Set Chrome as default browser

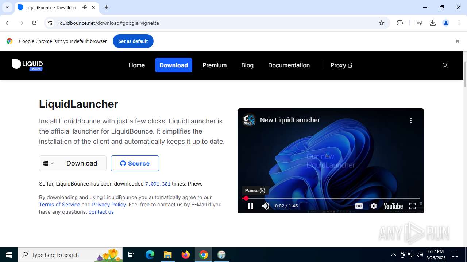[x=133, y=41]
